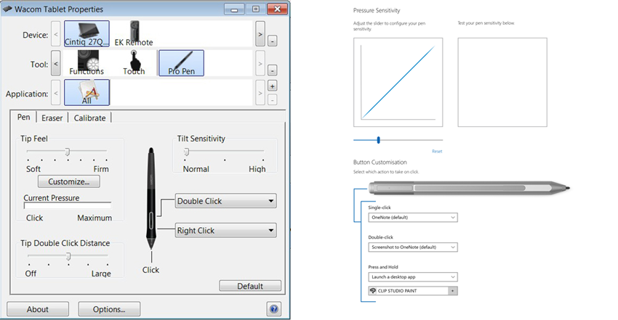Click the Pro Pen illustration
Viewport: 618px width, 320px height.
click(x=151, y=199)
